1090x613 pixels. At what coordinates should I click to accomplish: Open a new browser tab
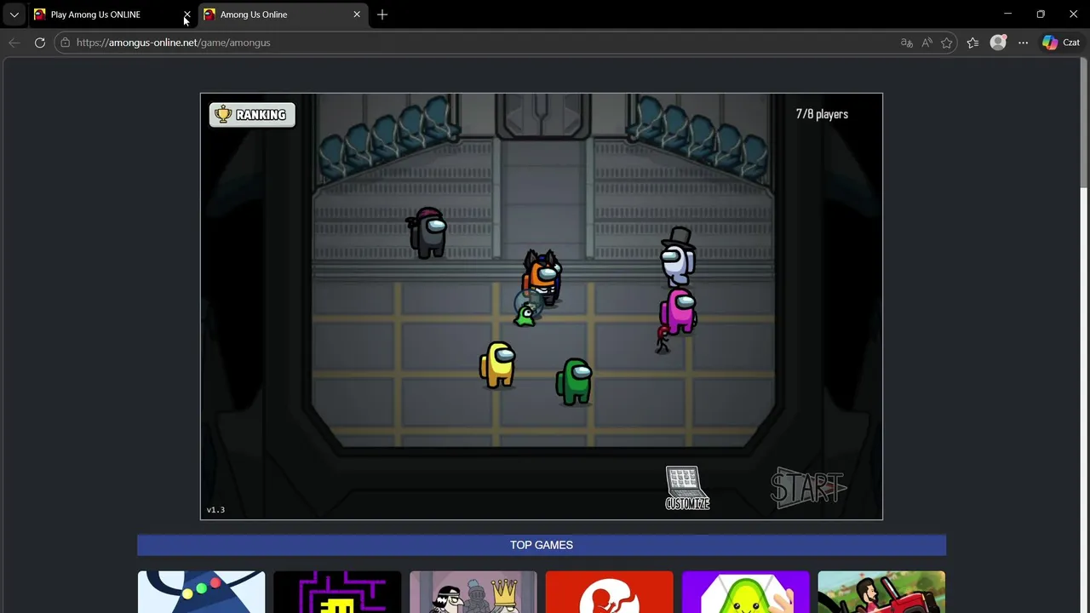(x=382, y=14)
